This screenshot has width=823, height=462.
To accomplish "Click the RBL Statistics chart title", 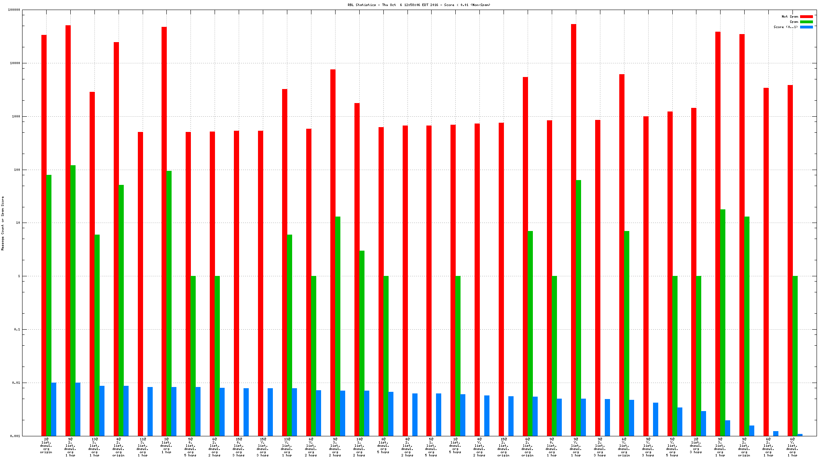I will 419,5.
